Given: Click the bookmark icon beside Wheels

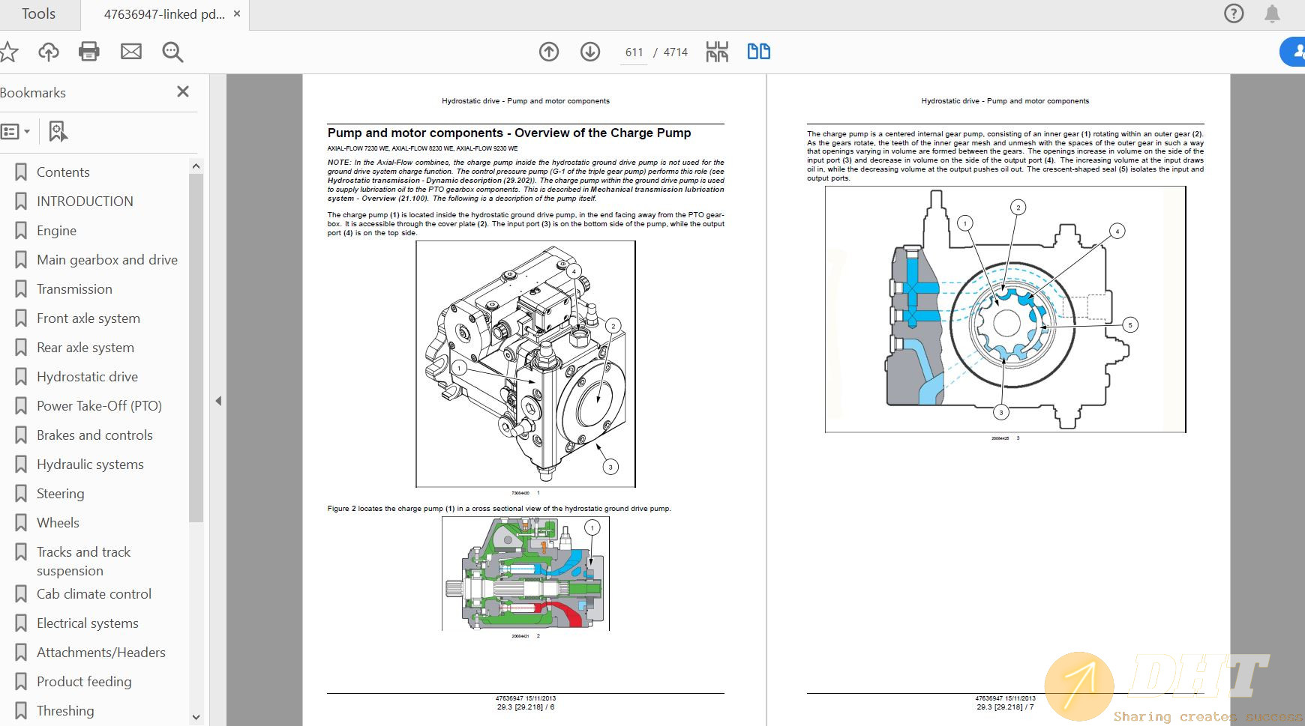Looking at the screenshot, I should tap(21, 523).
